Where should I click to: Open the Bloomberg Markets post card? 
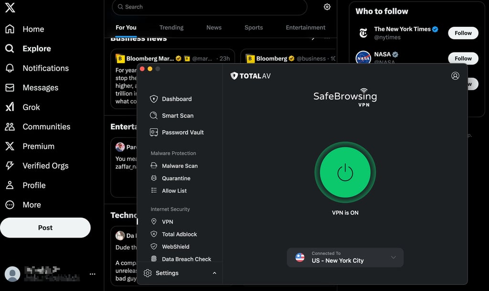[x=172, y=58]
